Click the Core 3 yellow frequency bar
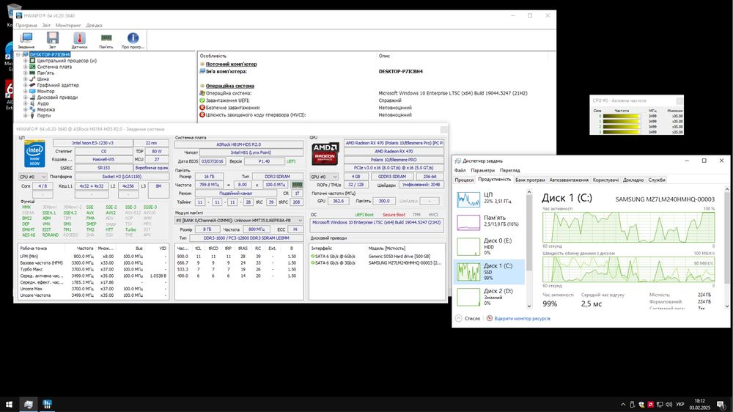The width and height of the screenshot is (733, 412). point(622,132)
